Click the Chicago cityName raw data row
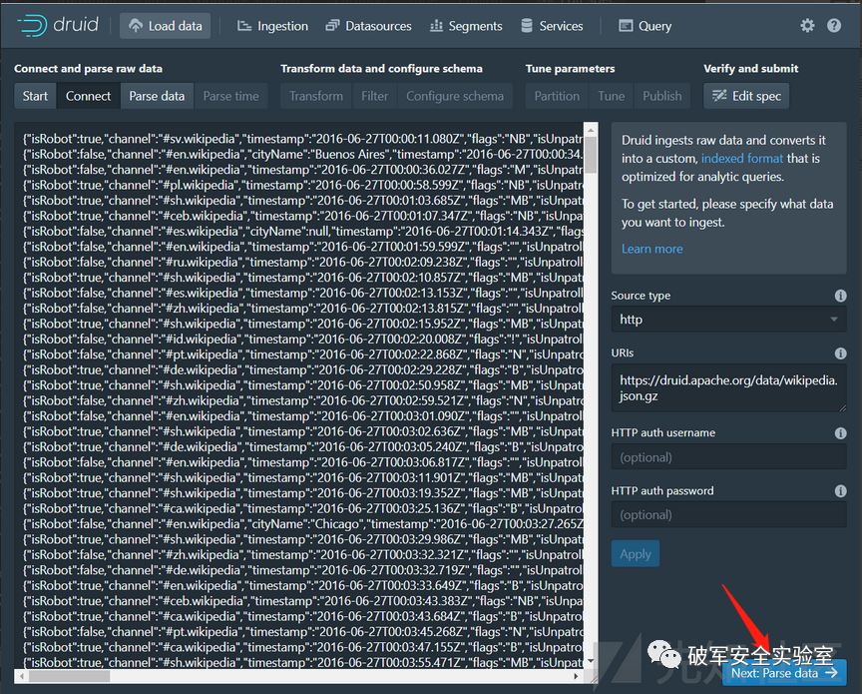The image size is (862, 694). 303,524
